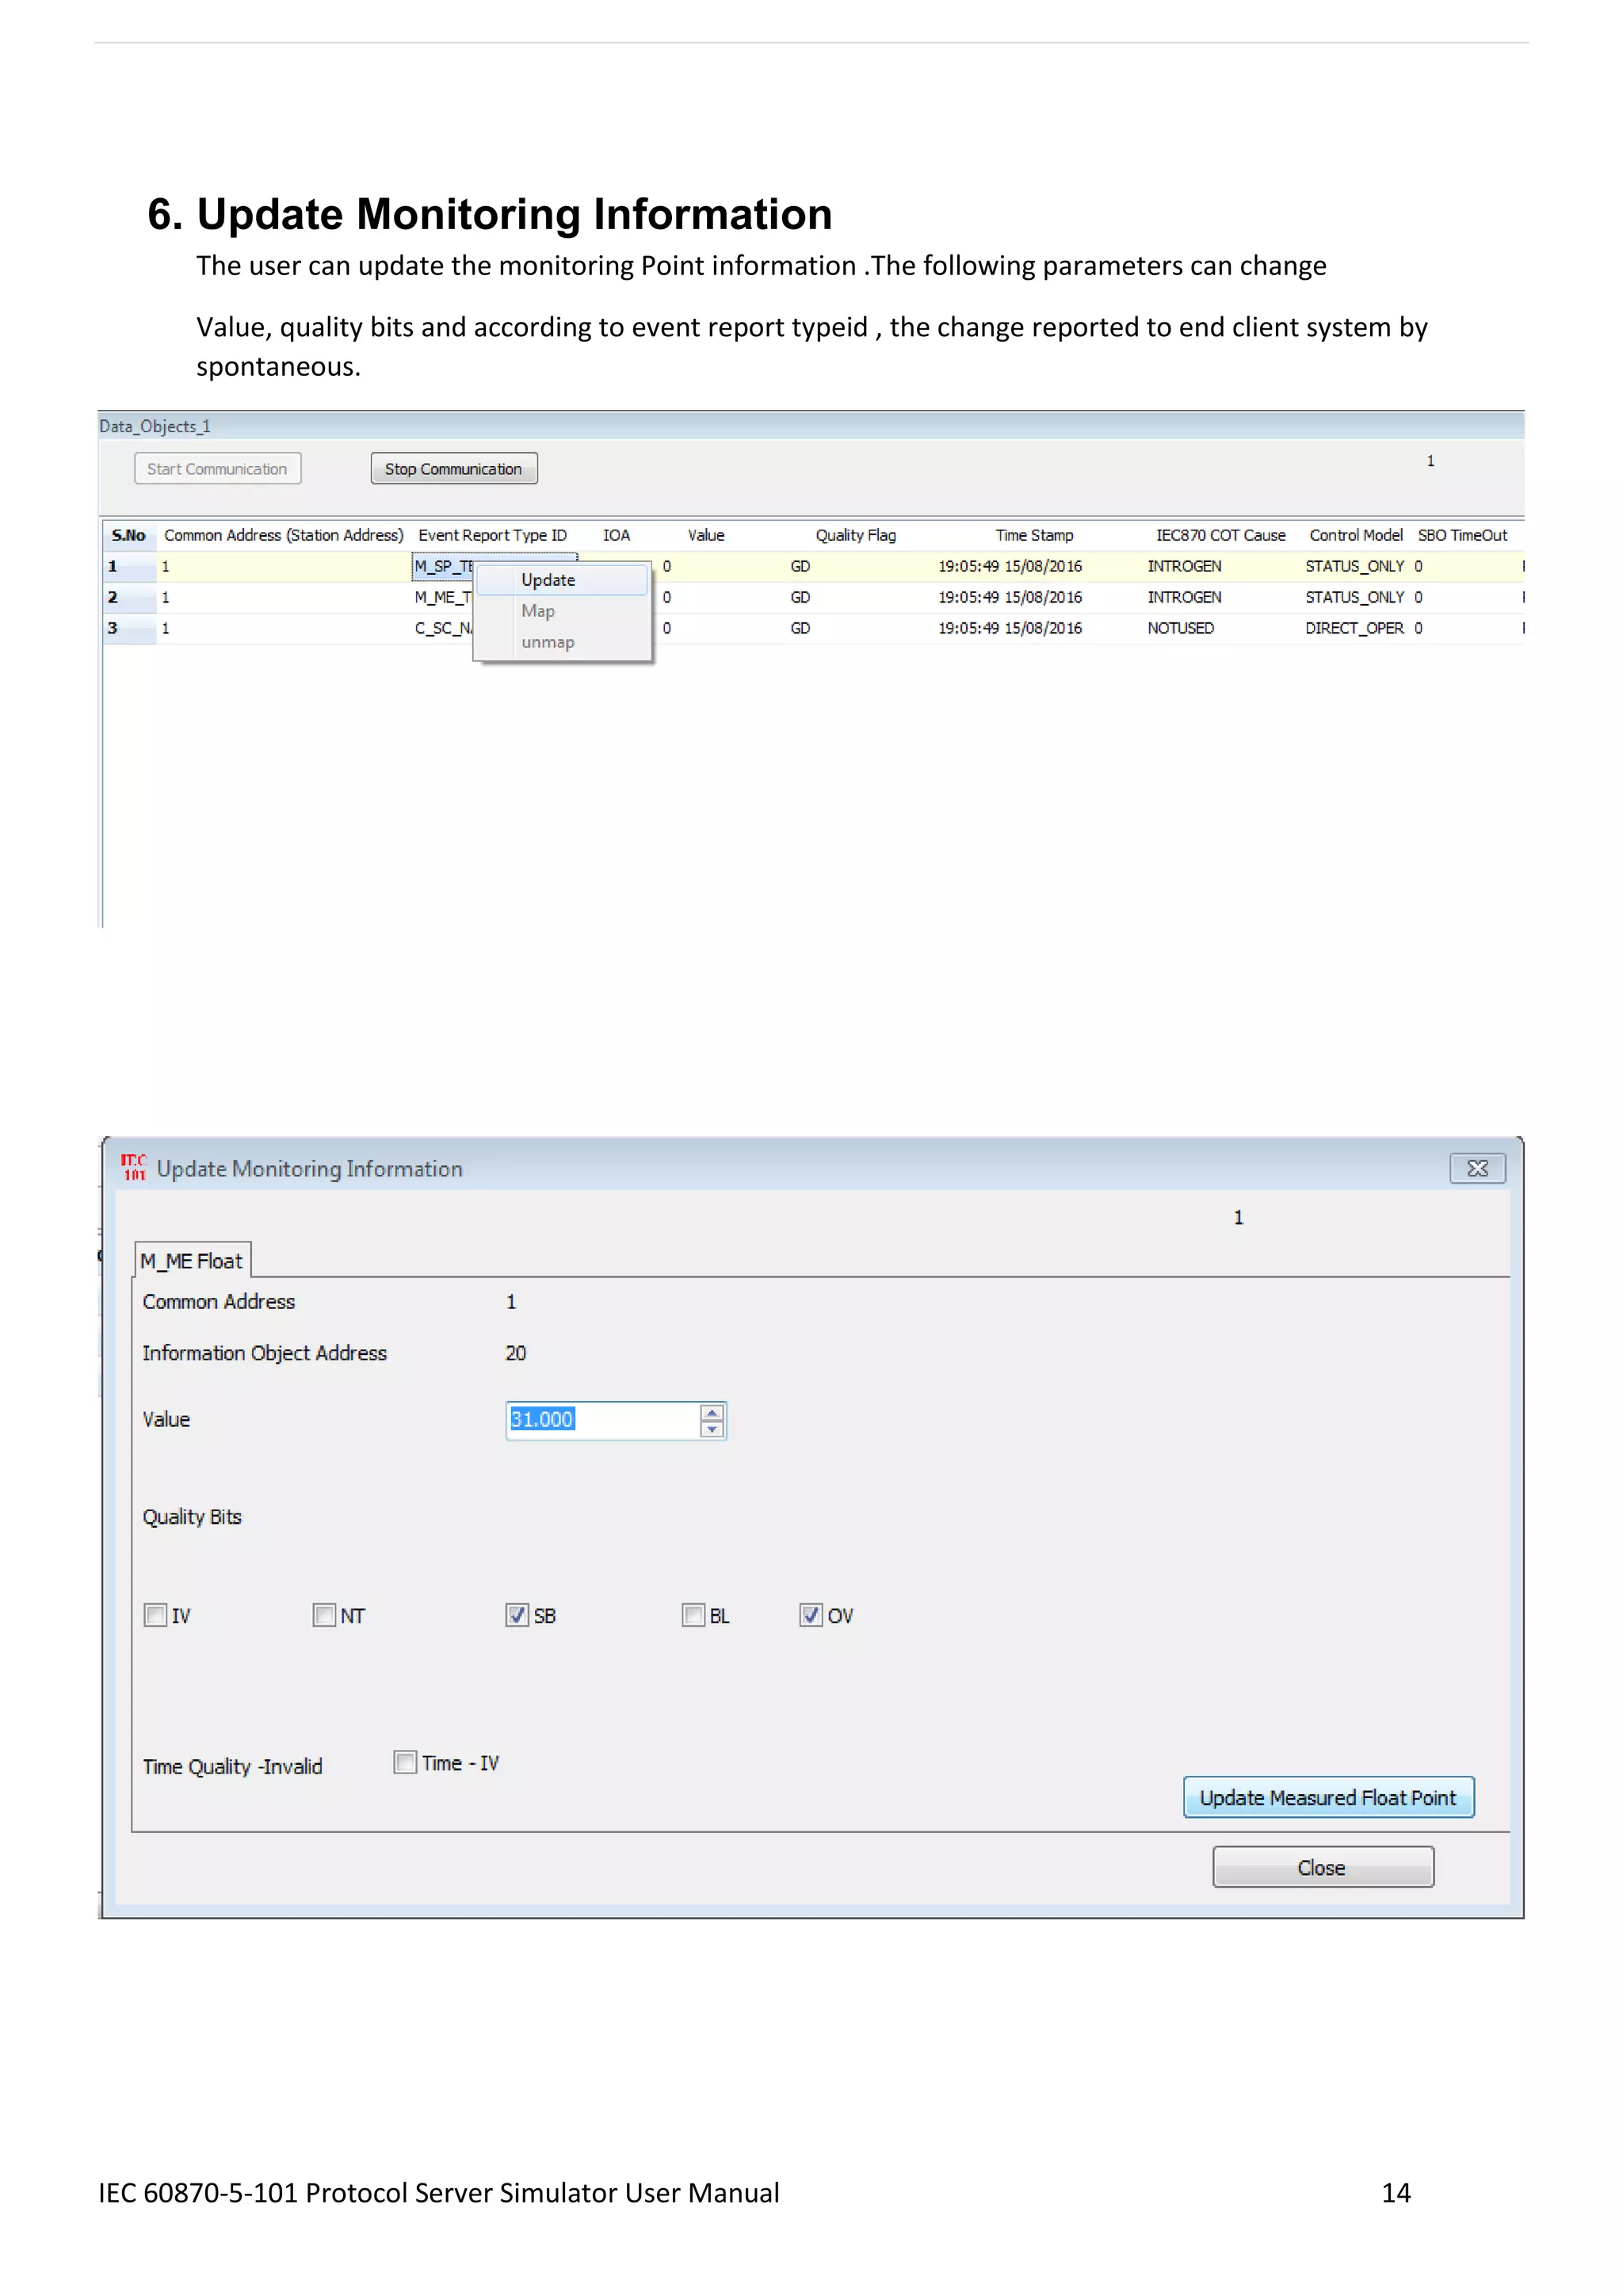Enable the Time - IV checkbox
The image size is (1623, 2296).
point(405,1762)
